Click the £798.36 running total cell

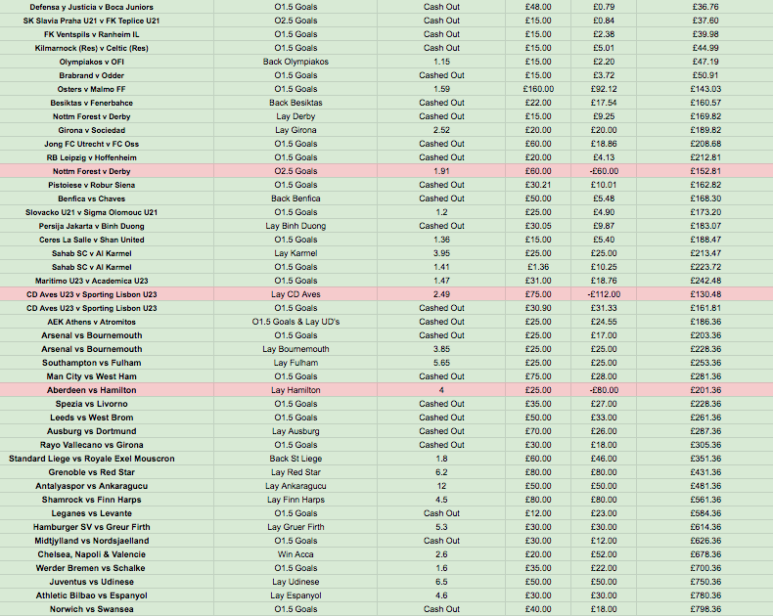pyautogui.click(x=705, y=609)
